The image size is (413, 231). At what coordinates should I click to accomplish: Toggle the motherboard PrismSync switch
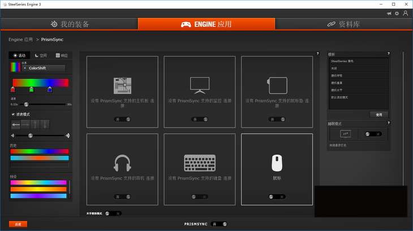click(x=122, y=119)
